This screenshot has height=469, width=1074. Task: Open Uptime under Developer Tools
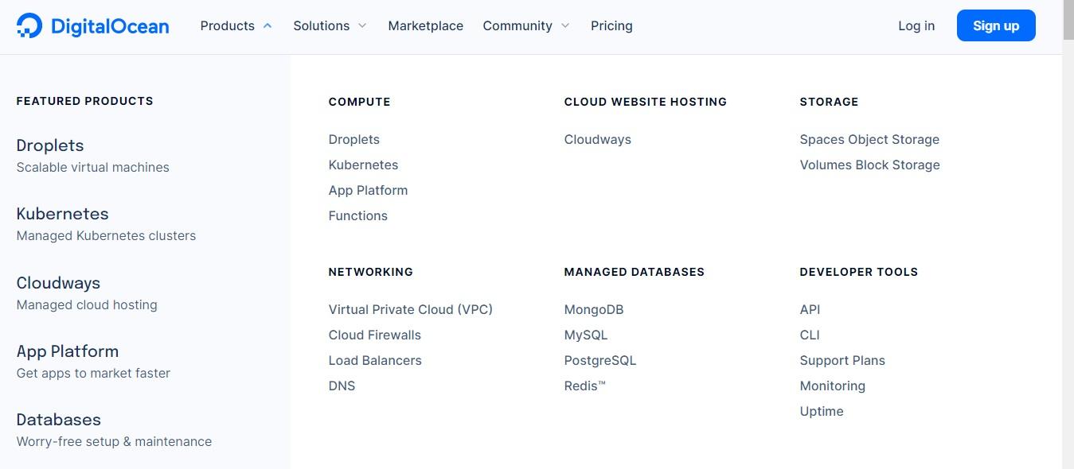pos(822,411)
